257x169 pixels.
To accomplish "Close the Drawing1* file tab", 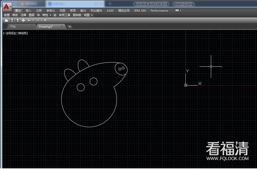I will (x=61, y=26).
